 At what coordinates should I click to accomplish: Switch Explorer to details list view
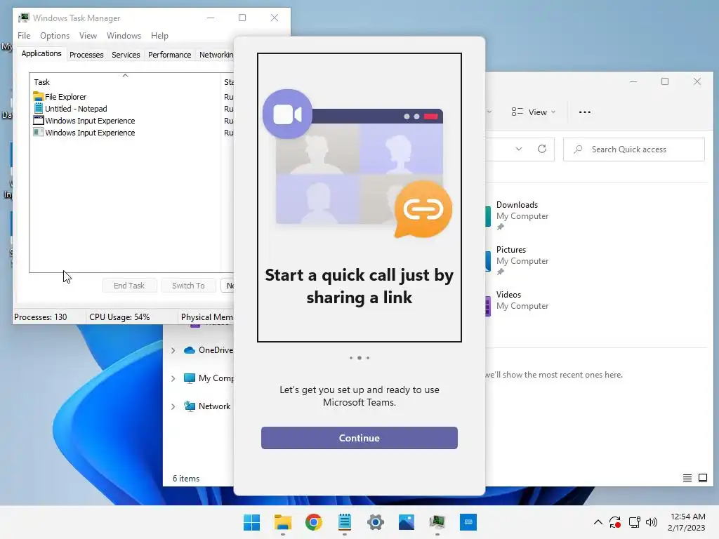687,479
